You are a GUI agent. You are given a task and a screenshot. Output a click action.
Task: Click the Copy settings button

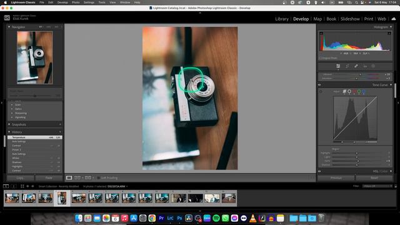20,177
